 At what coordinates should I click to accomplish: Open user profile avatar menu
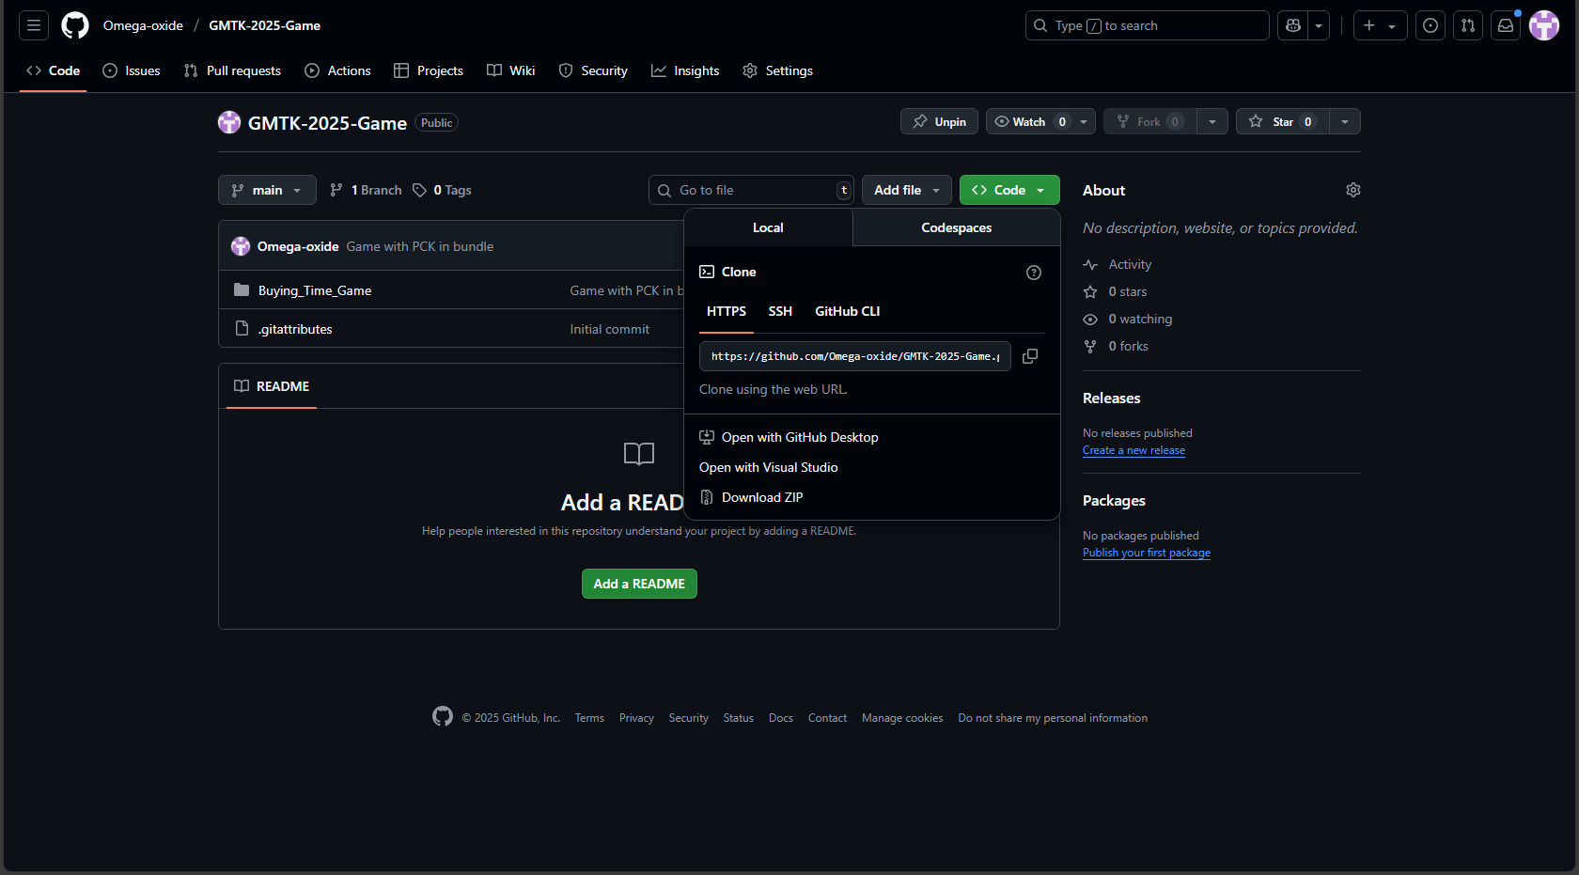coord(1544,25)
